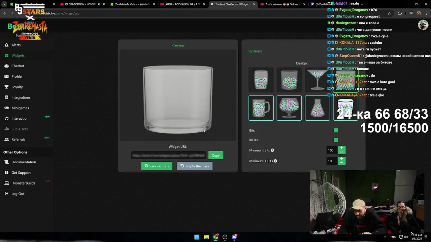Click the Save settings button
The height and width of the screenshot is (242, 431).
point(157,166)
